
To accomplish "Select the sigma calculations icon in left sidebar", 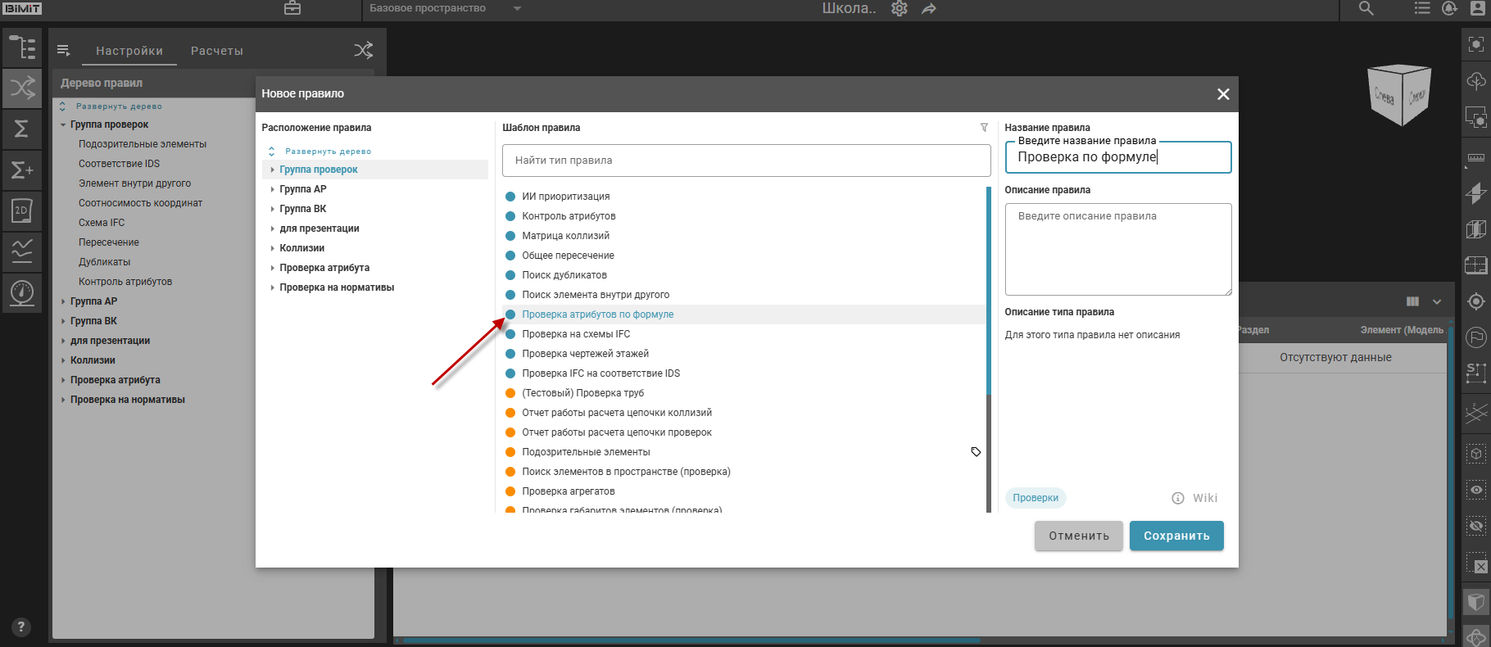I will [x=22, y=129].
